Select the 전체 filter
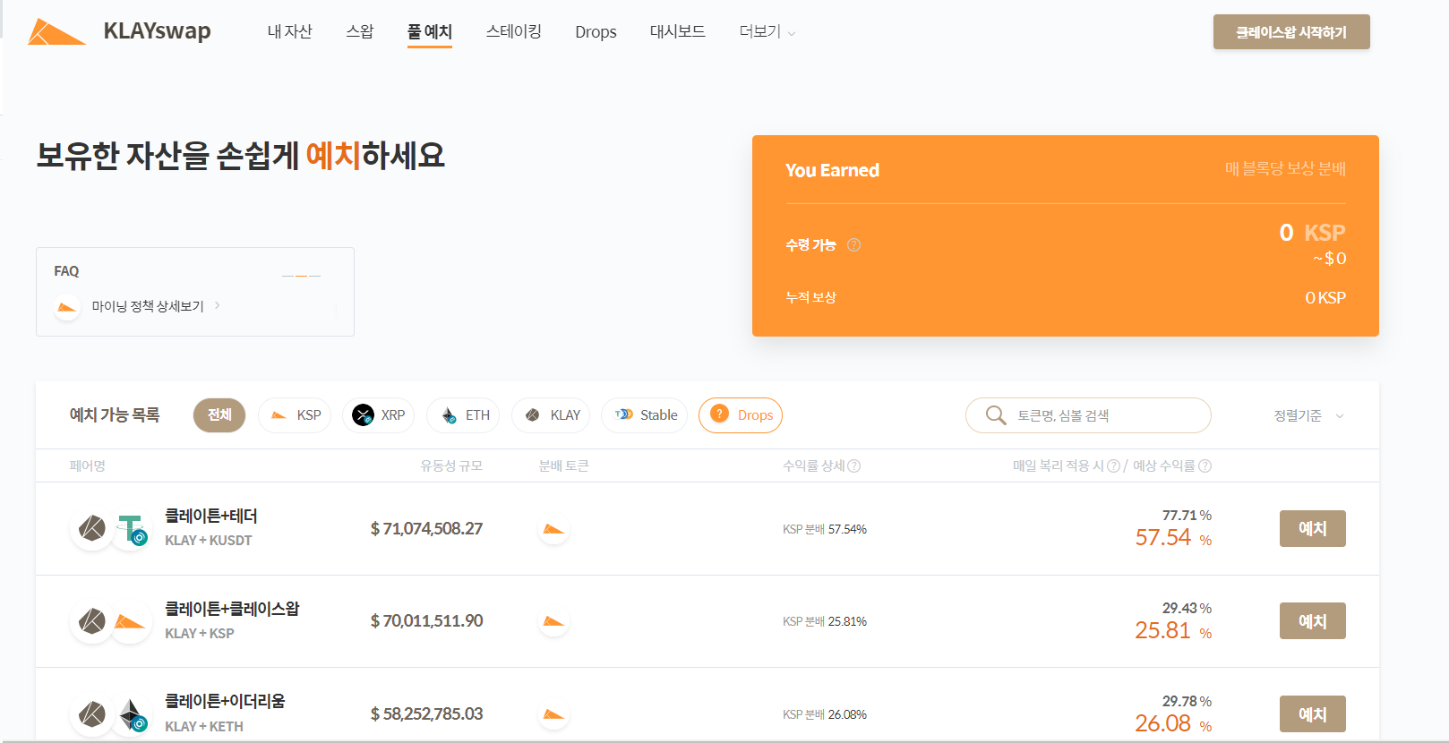The width and height of the screenshot is (1449, 743). [x=219, y=415]
